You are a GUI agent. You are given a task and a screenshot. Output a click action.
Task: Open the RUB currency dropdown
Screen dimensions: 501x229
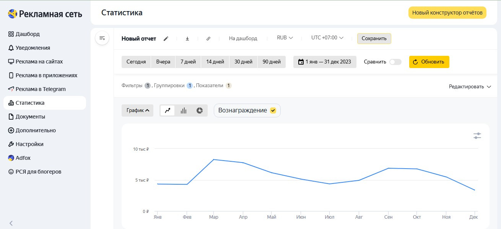point(285,38)
